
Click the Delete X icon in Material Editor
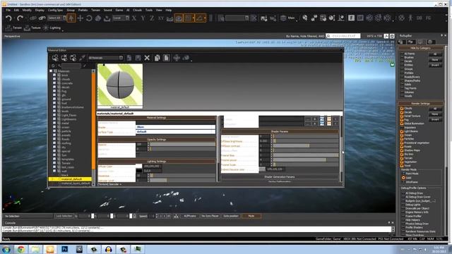pyautogui.click(x=147, y=58)
